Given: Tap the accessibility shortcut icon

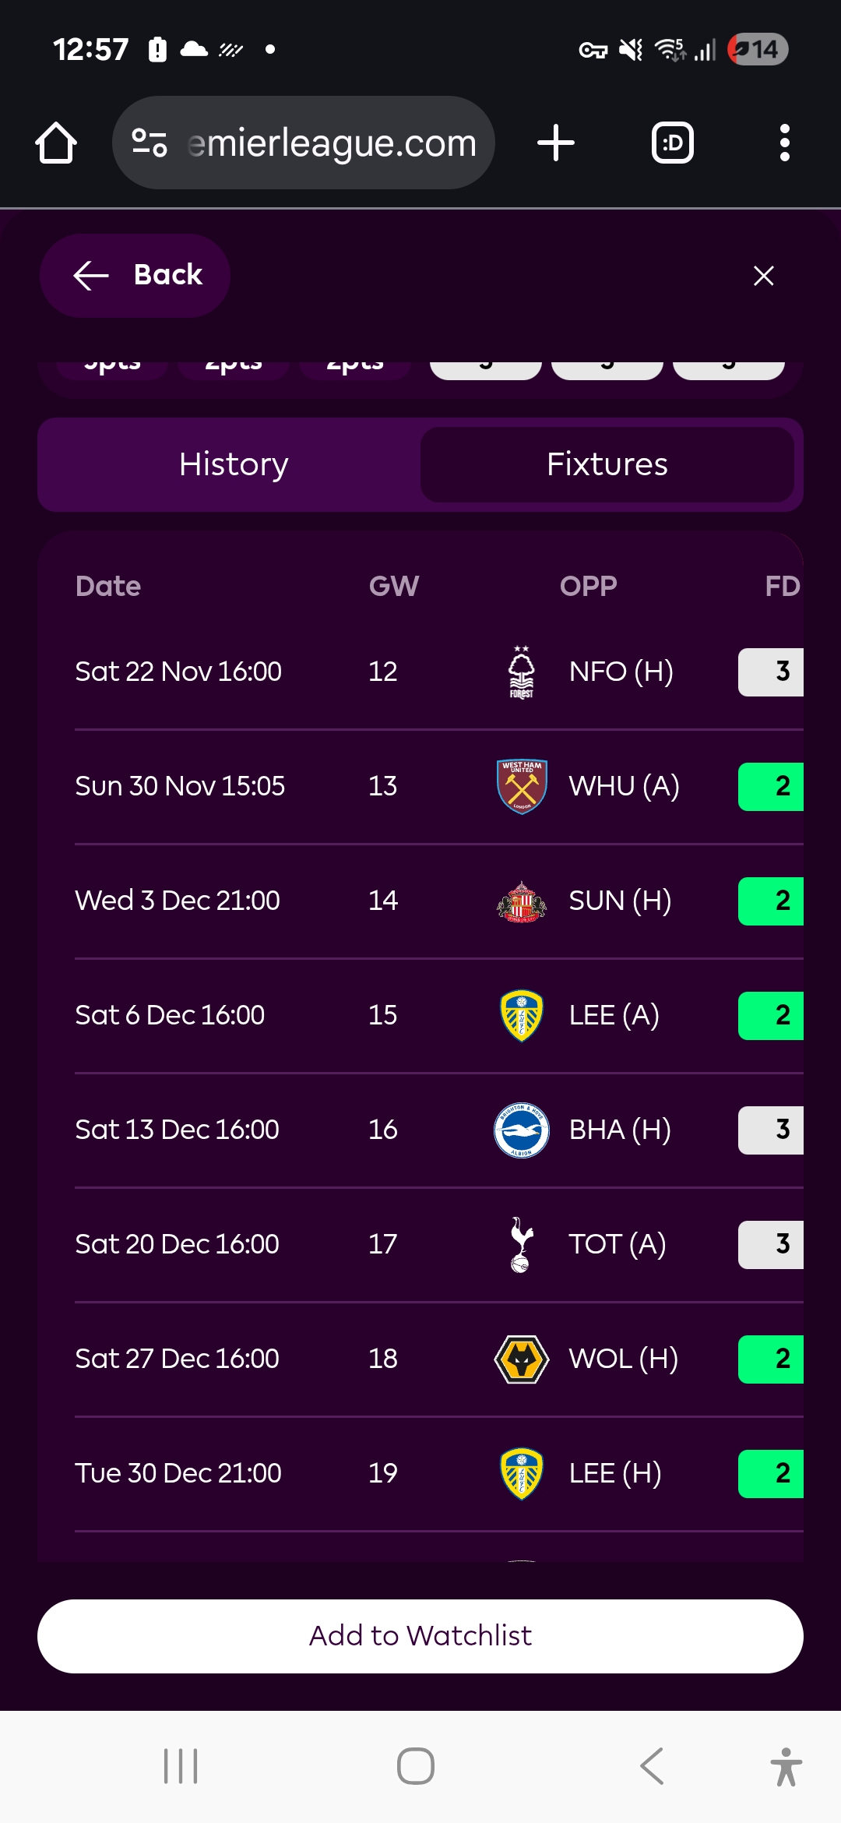Looking at the screenshot, I should (786, 1766).
